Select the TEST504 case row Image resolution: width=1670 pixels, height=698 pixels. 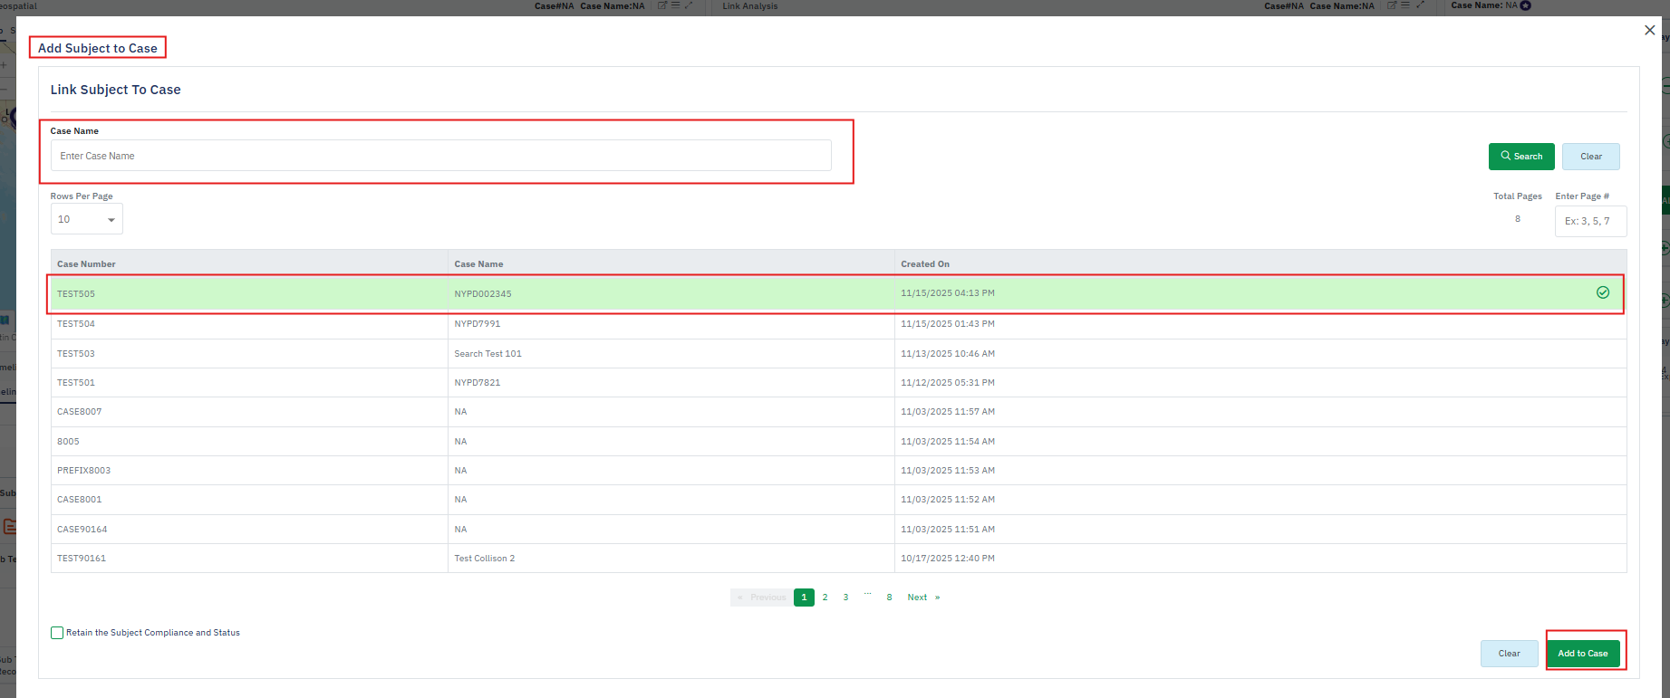[x=76, y=324]
